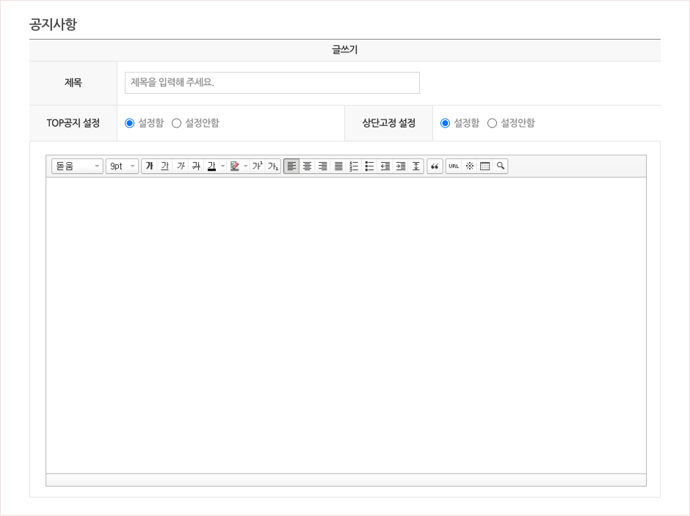This screenshot has width=690, height=516.
Task: Apply underline formatting to text
Action: [164, 166]
